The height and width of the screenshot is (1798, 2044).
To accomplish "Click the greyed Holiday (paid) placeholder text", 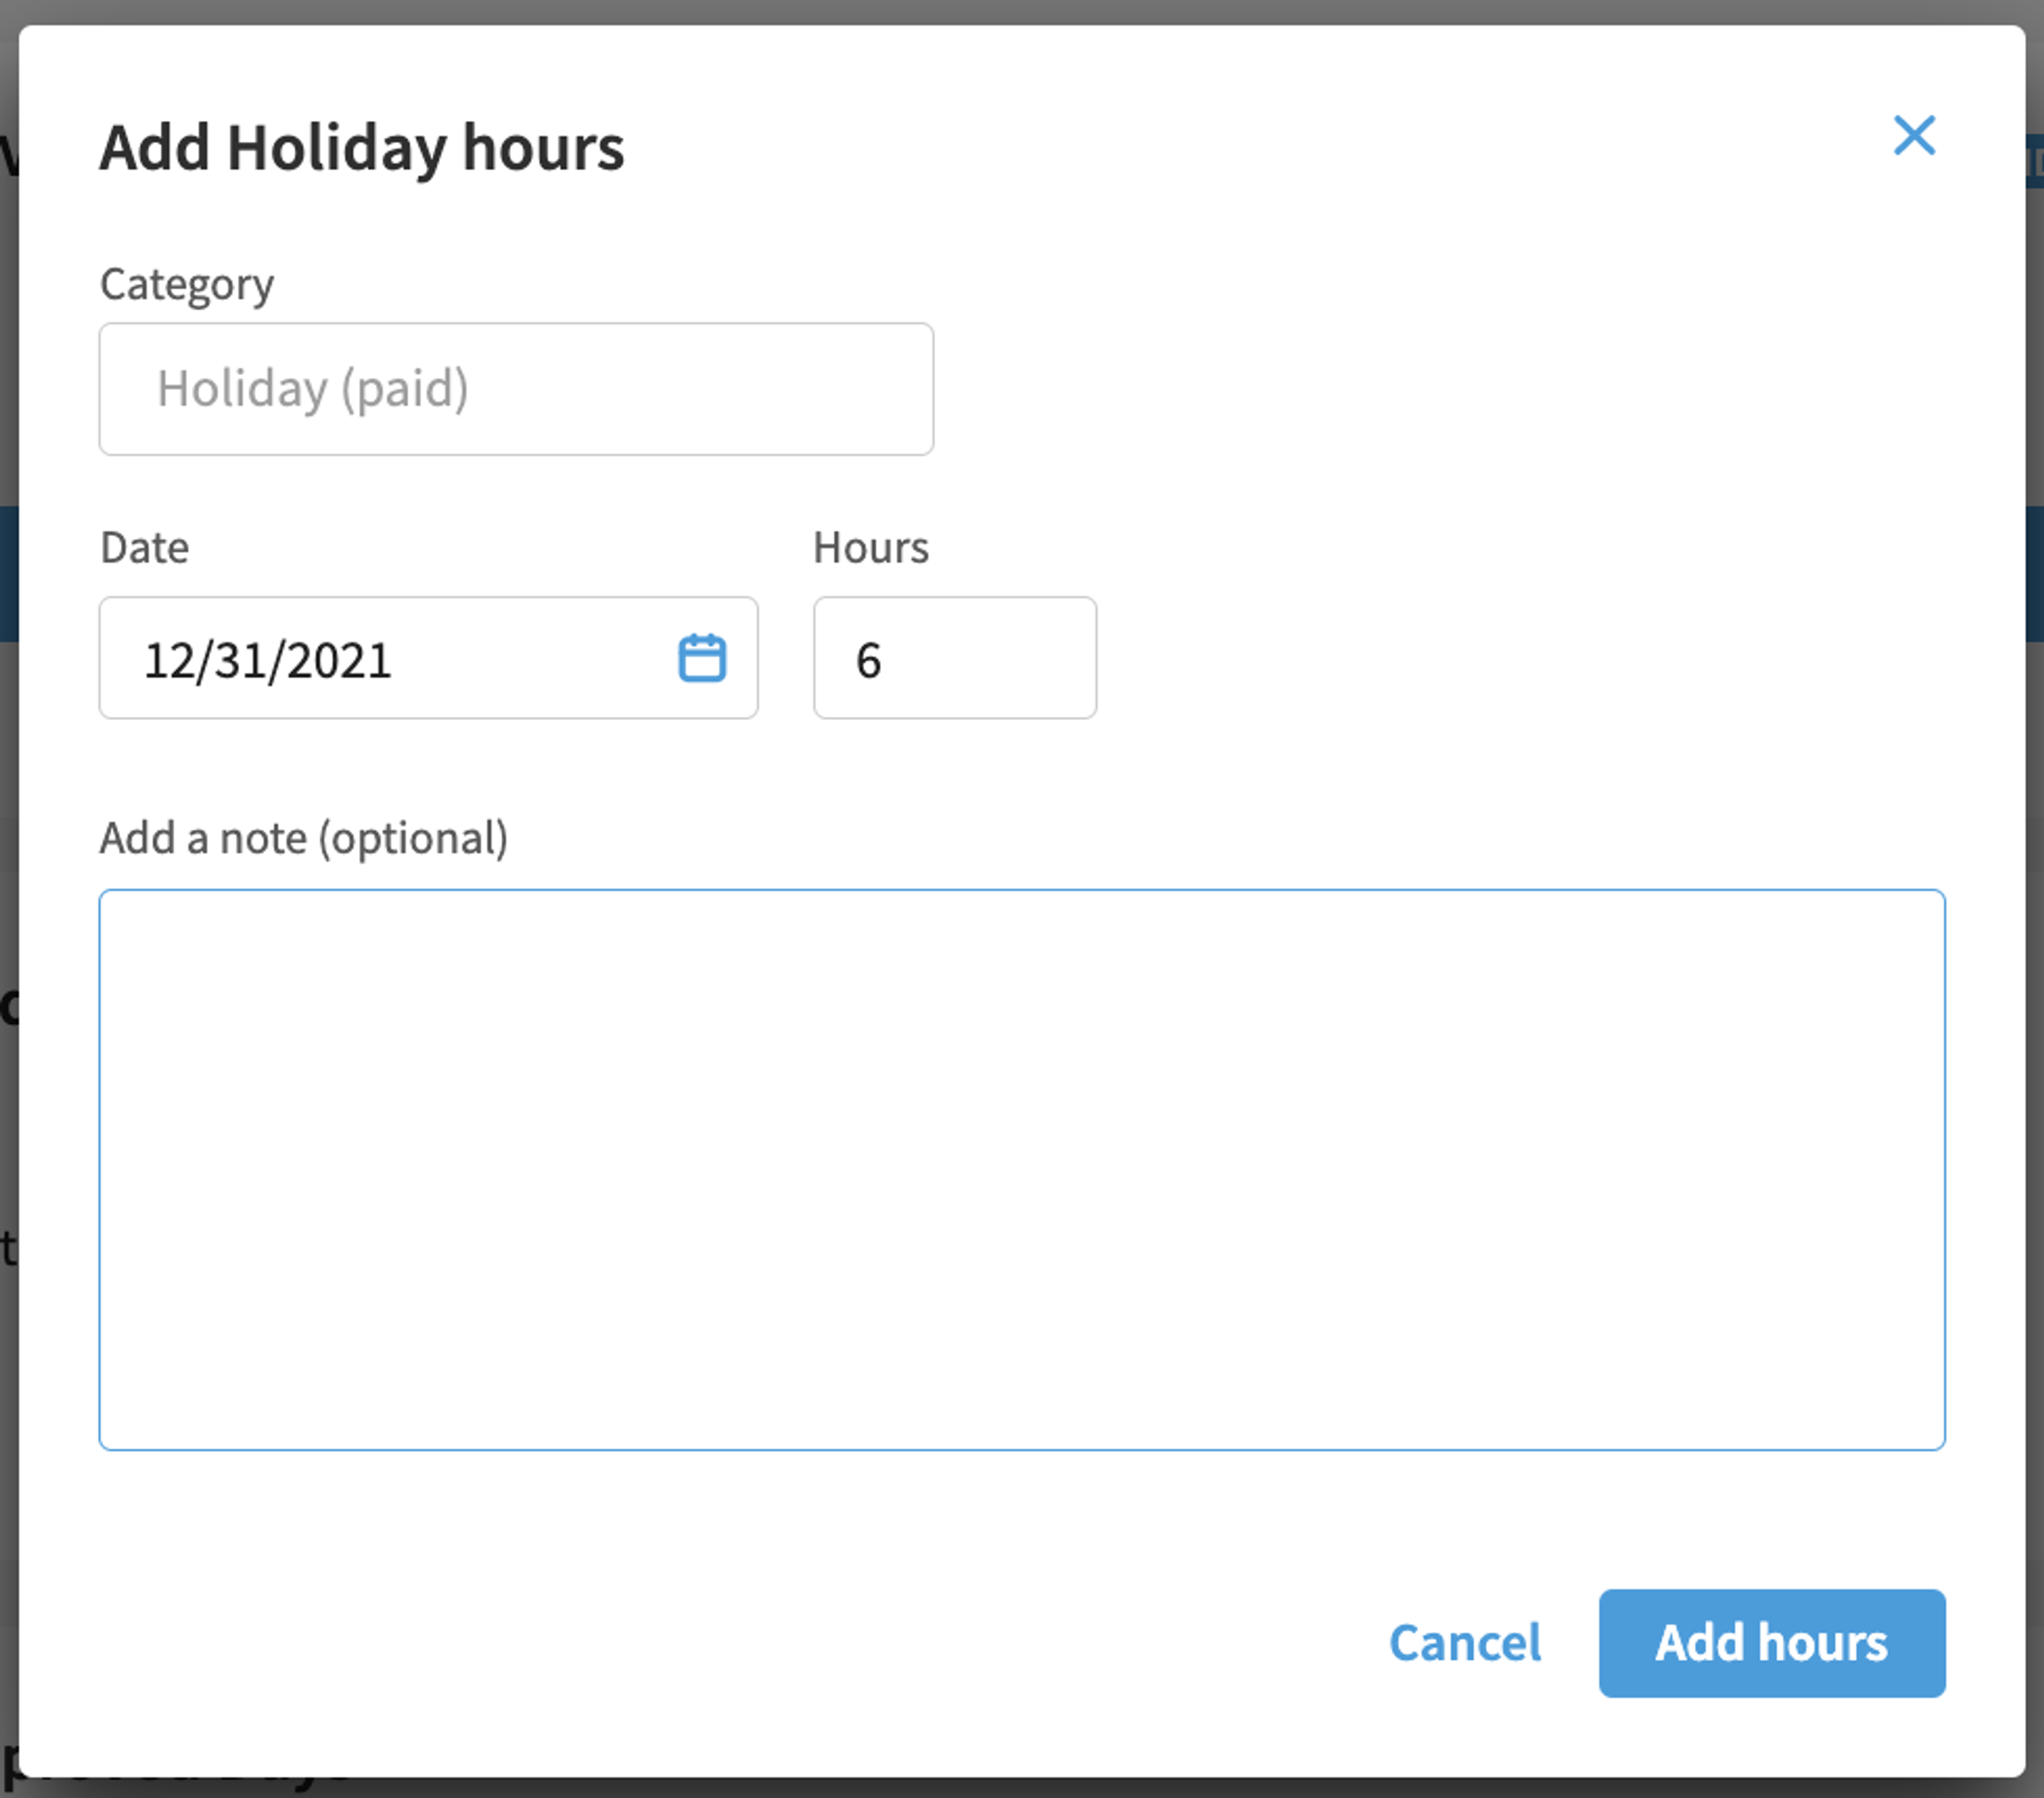I will (313, 389).
